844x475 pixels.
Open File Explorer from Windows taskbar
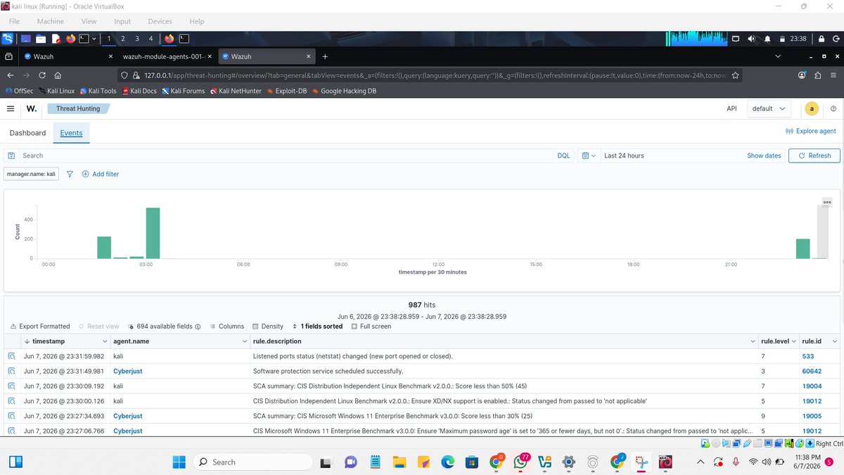(x=399, y=462)
